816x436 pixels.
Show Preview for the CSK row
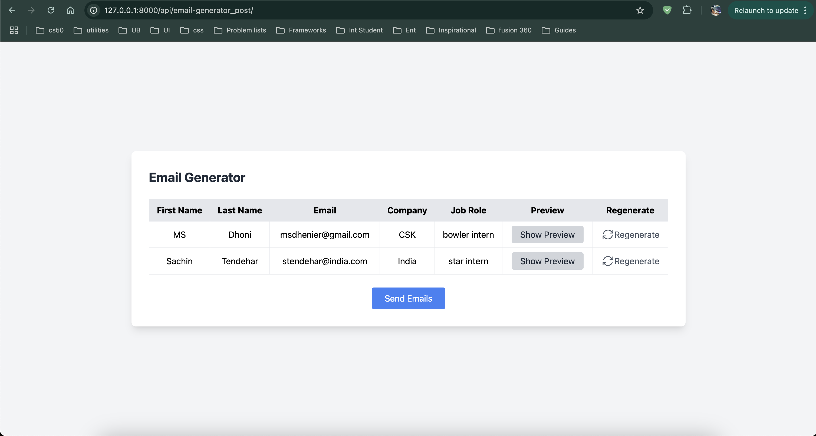(547, 234)
